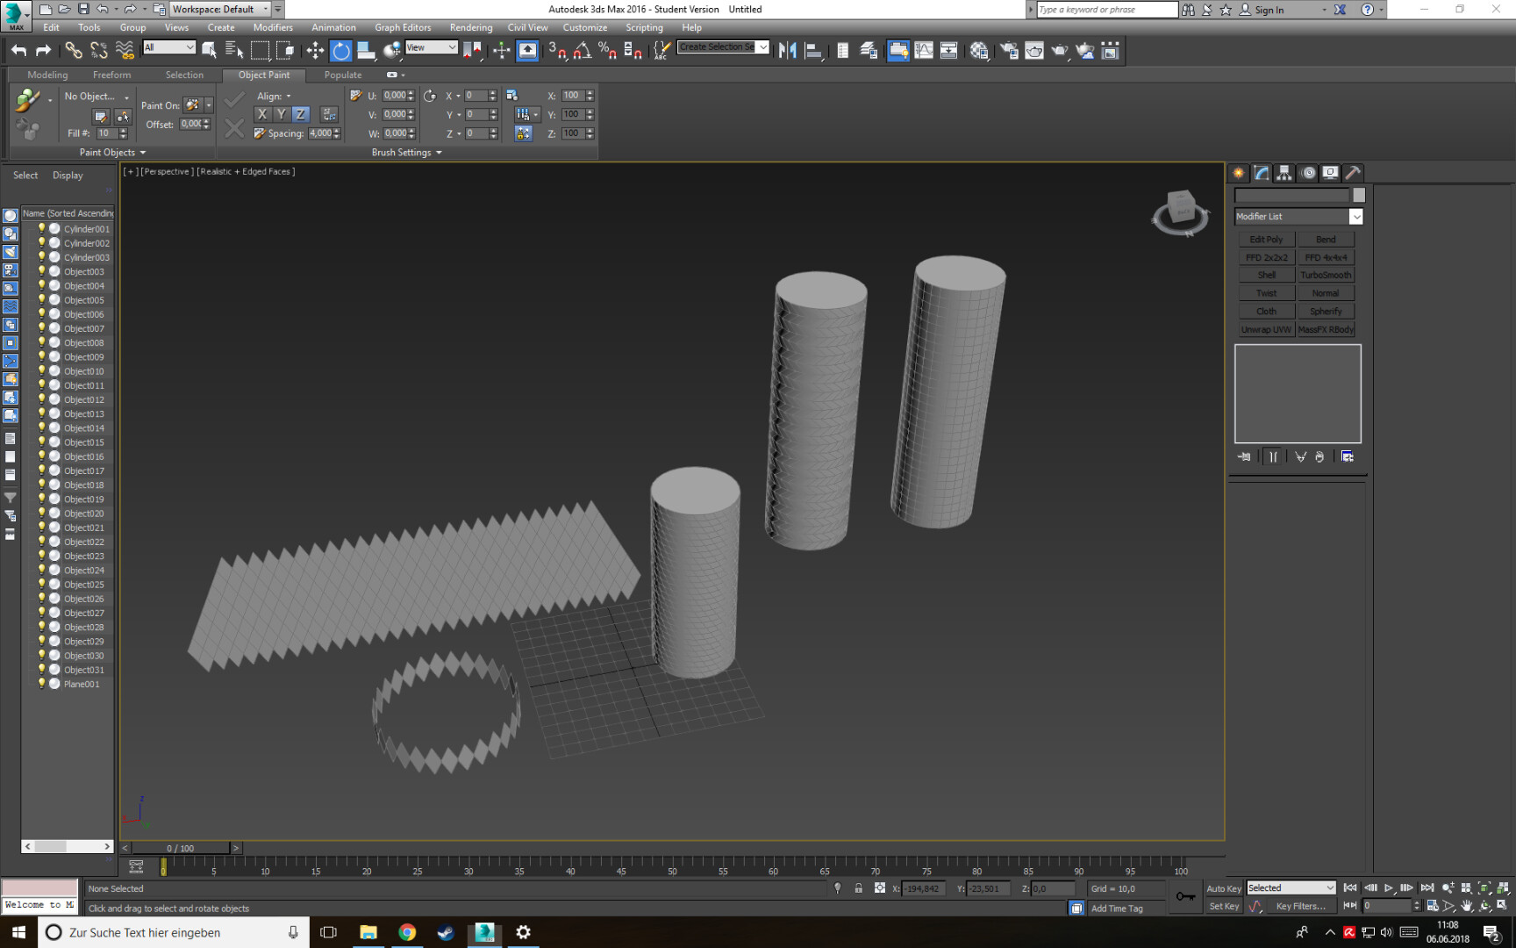The width and height of the screenshot is (1516, 948).
Task: Toggle Auto Key animation mode
Action: coord(1223,888)
